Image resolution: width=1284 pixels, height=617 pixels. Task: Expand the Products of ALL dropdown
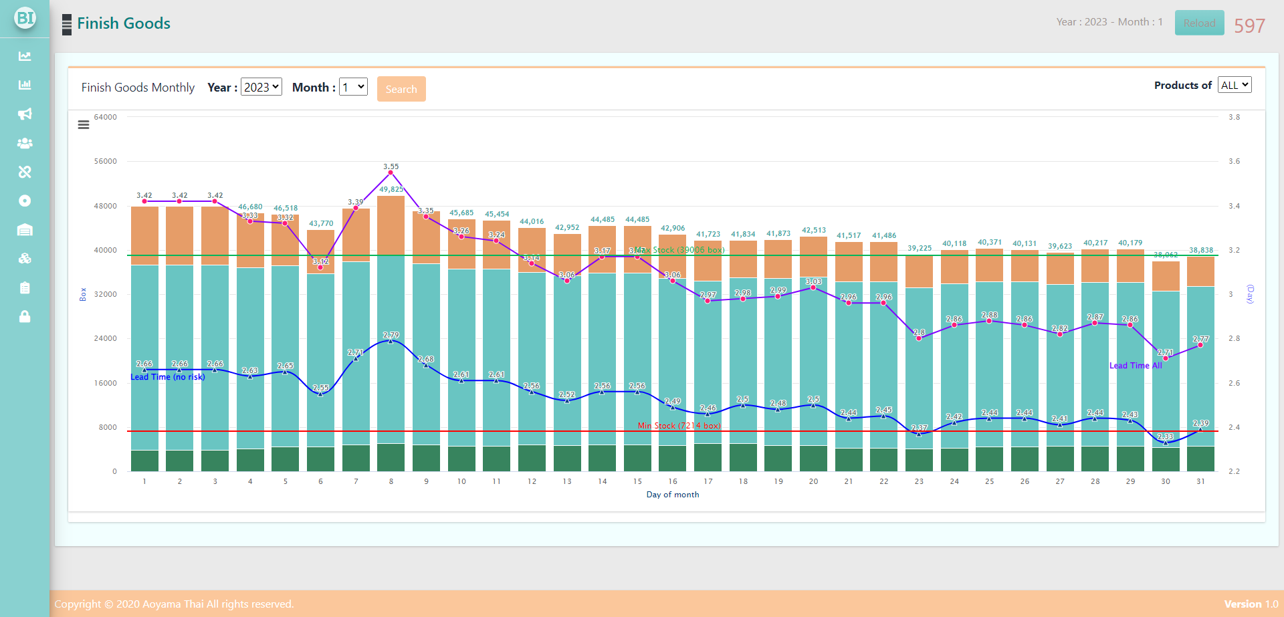click(x=1234, y=85)
